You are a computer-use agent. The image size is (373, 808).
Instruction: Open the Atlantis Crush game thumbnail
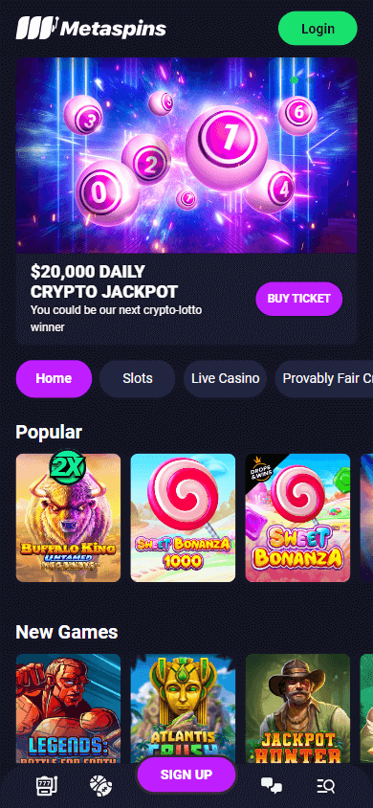click(x=184, y=708)
